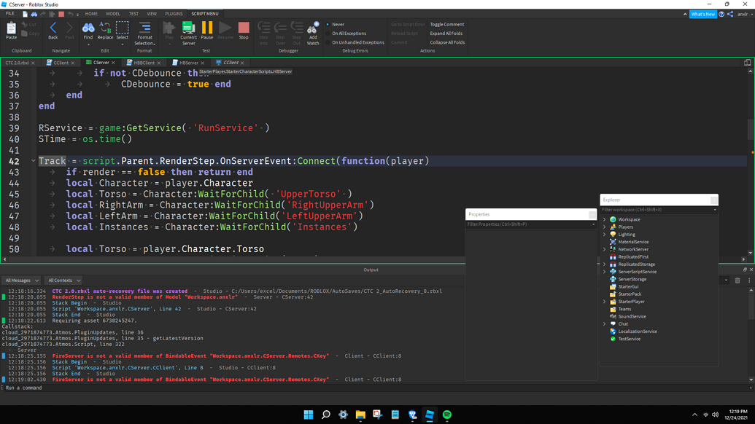The height and width of the screenshot is (424, 755).
Task: Expand the Lighting node in Explorer
Action: point(605,234)
